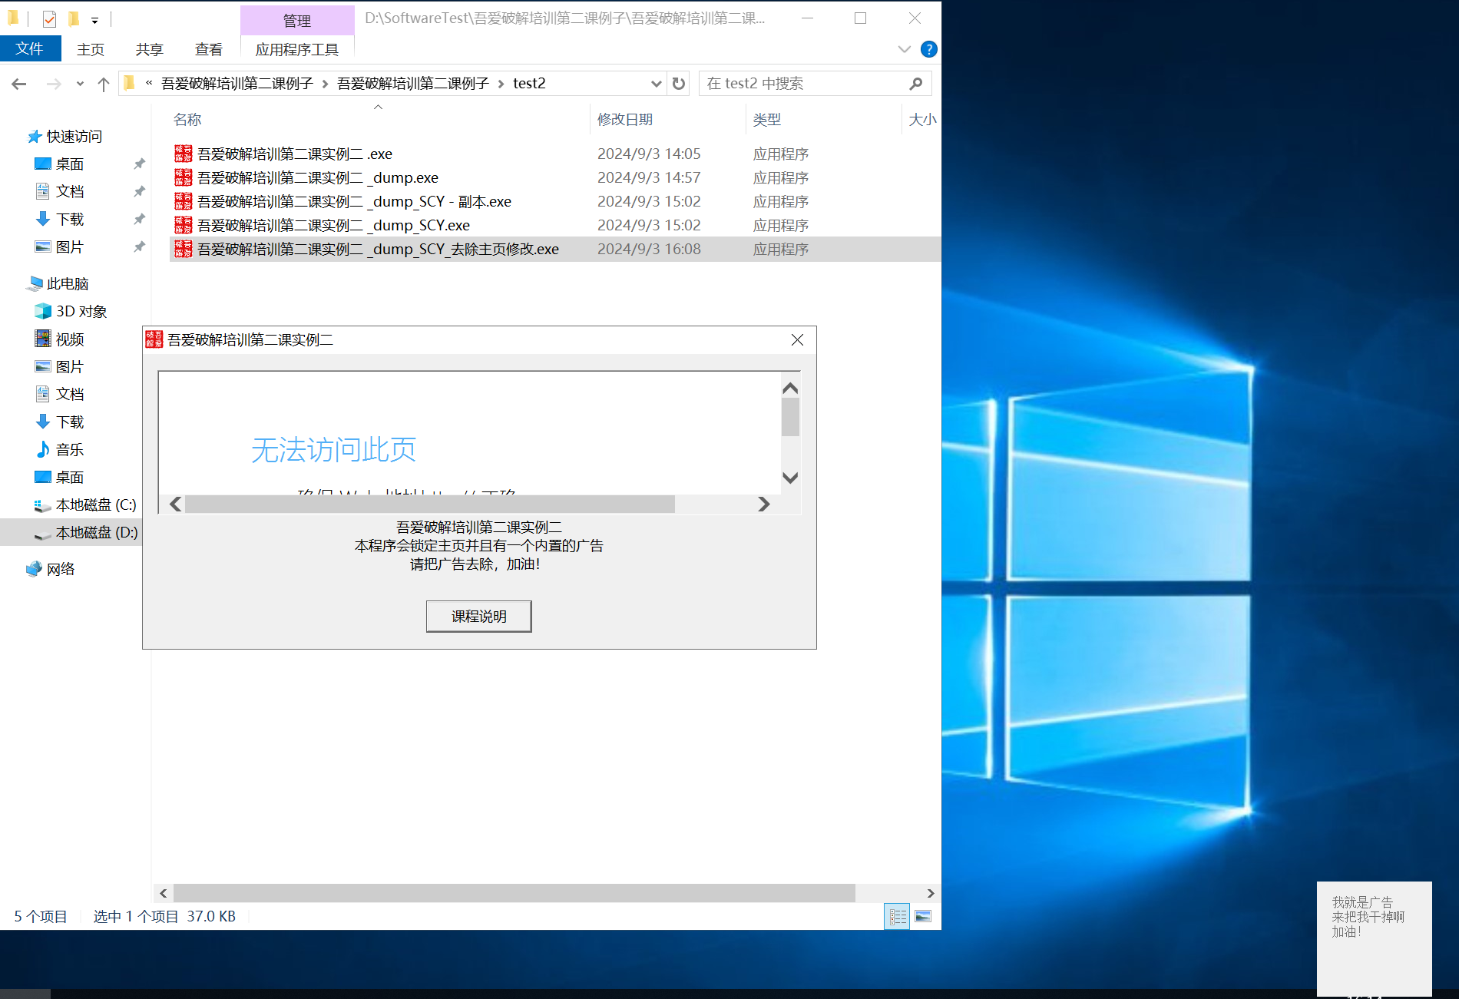Click first breadcrumb 吾爱破解培训第二课例子
The width and height of the screenshot is (1459, 999).
(237, 83)
